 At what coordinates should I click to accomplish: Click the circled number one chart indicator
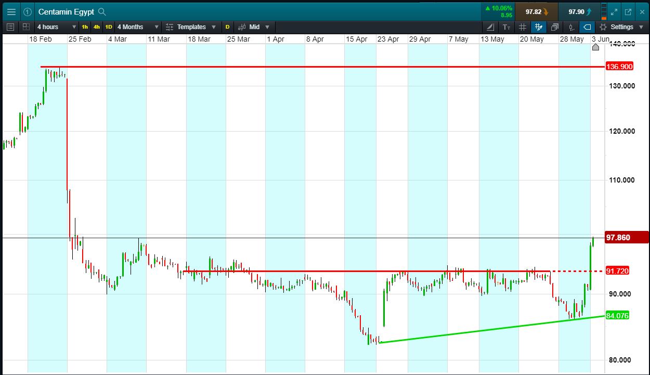[28, 11]
